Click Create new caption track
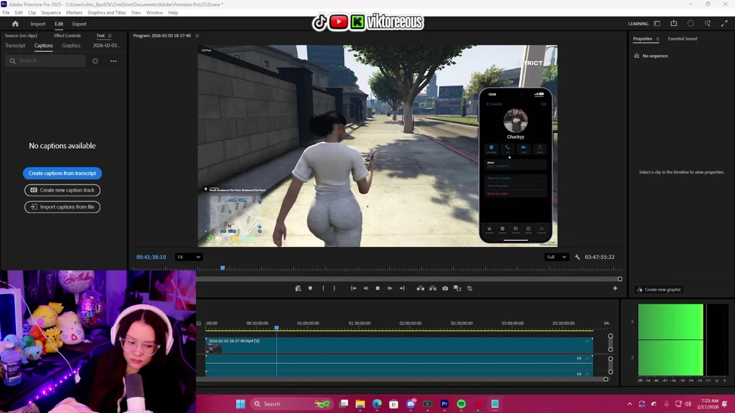 (x=62, y=190)
